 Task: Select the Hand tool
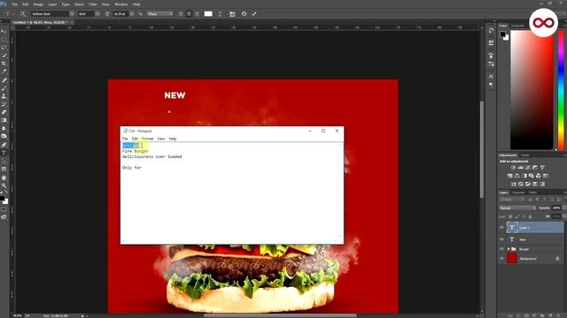[4, 178]
